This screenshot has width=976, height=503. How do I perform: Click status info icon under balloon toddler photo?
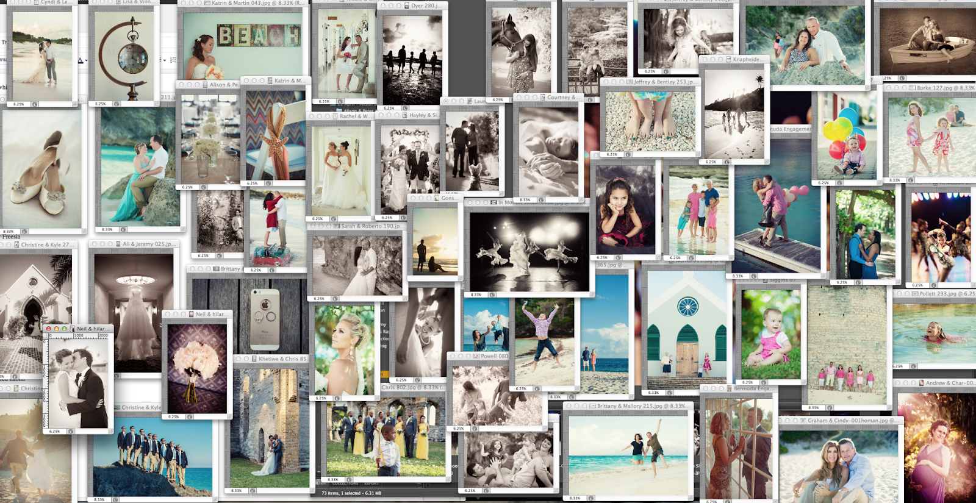(839, 182)
